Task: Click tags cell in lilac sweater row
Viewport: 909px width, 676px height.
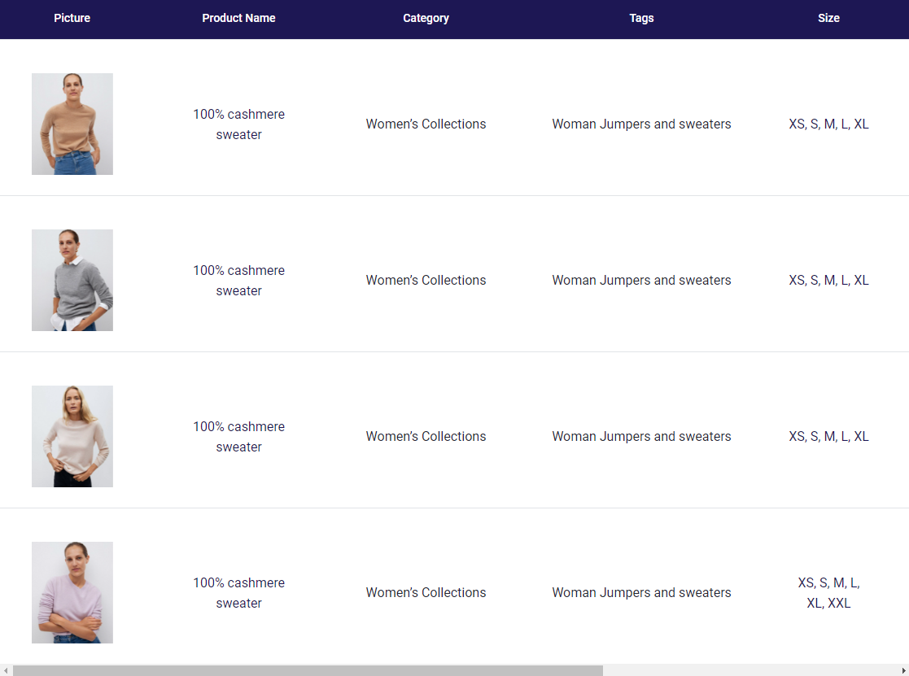Action: coord(641,592)
